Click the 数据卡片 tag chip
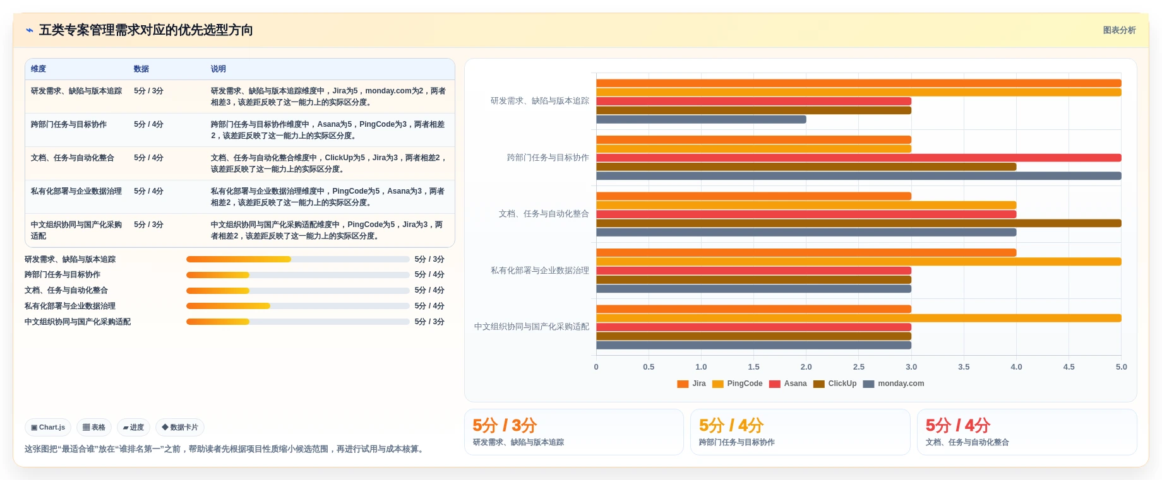 (180, 427)
